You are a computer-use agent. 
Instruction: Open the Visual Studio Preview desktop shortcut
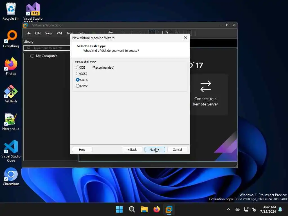[33, 11]
